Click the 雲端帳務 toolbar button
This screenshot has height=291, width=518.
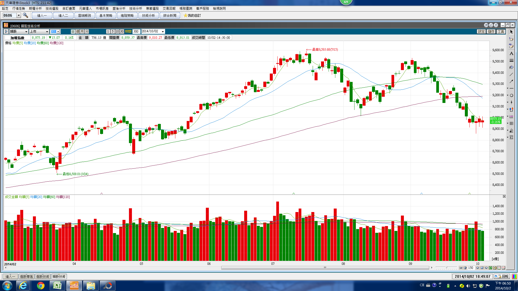[84, 15]
